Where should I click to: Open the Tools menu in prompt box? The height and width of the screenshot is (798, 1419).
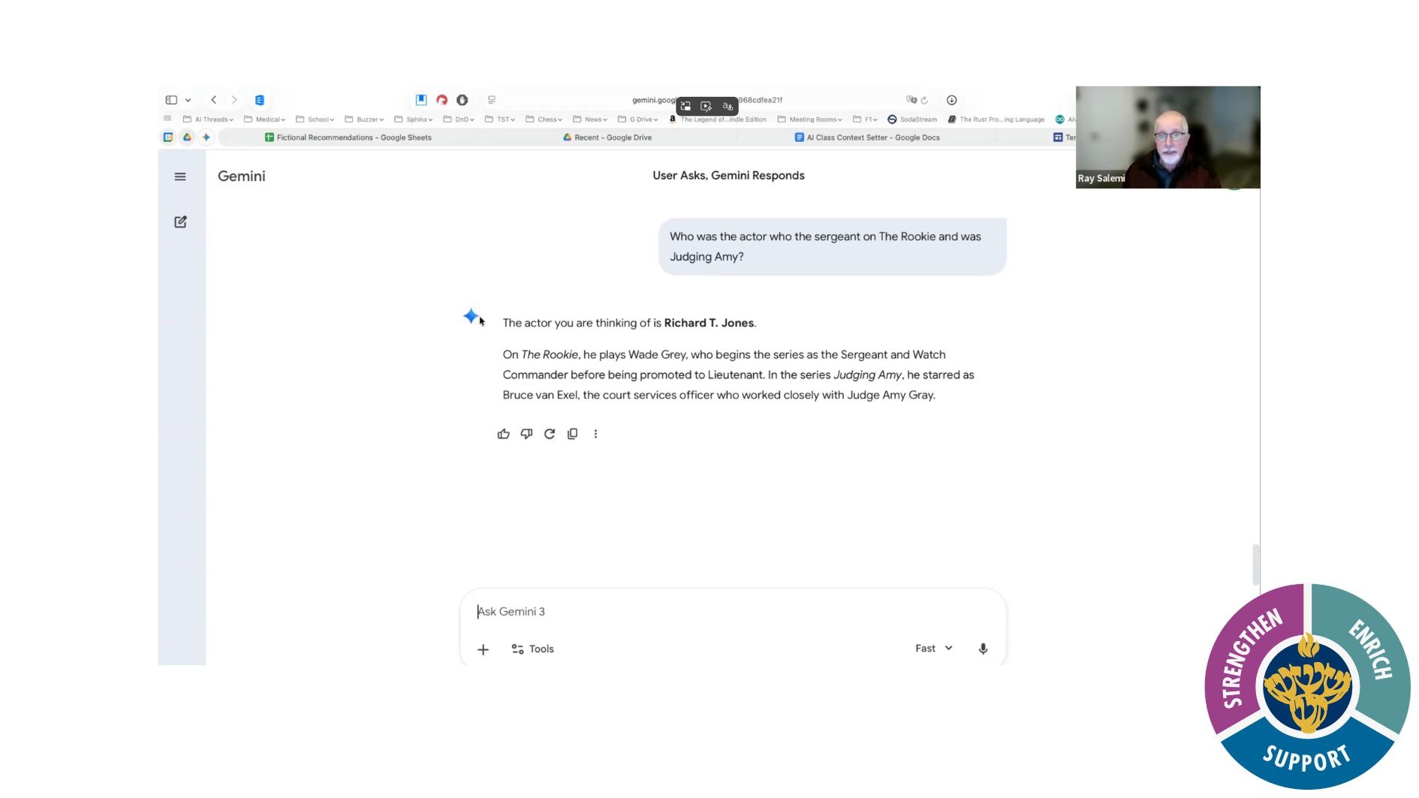point(532,649)
